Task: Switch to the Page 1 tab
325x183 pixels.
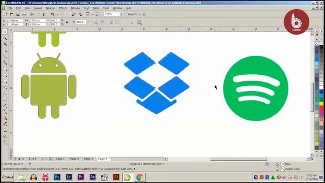Action: click(x=60, y=159)
